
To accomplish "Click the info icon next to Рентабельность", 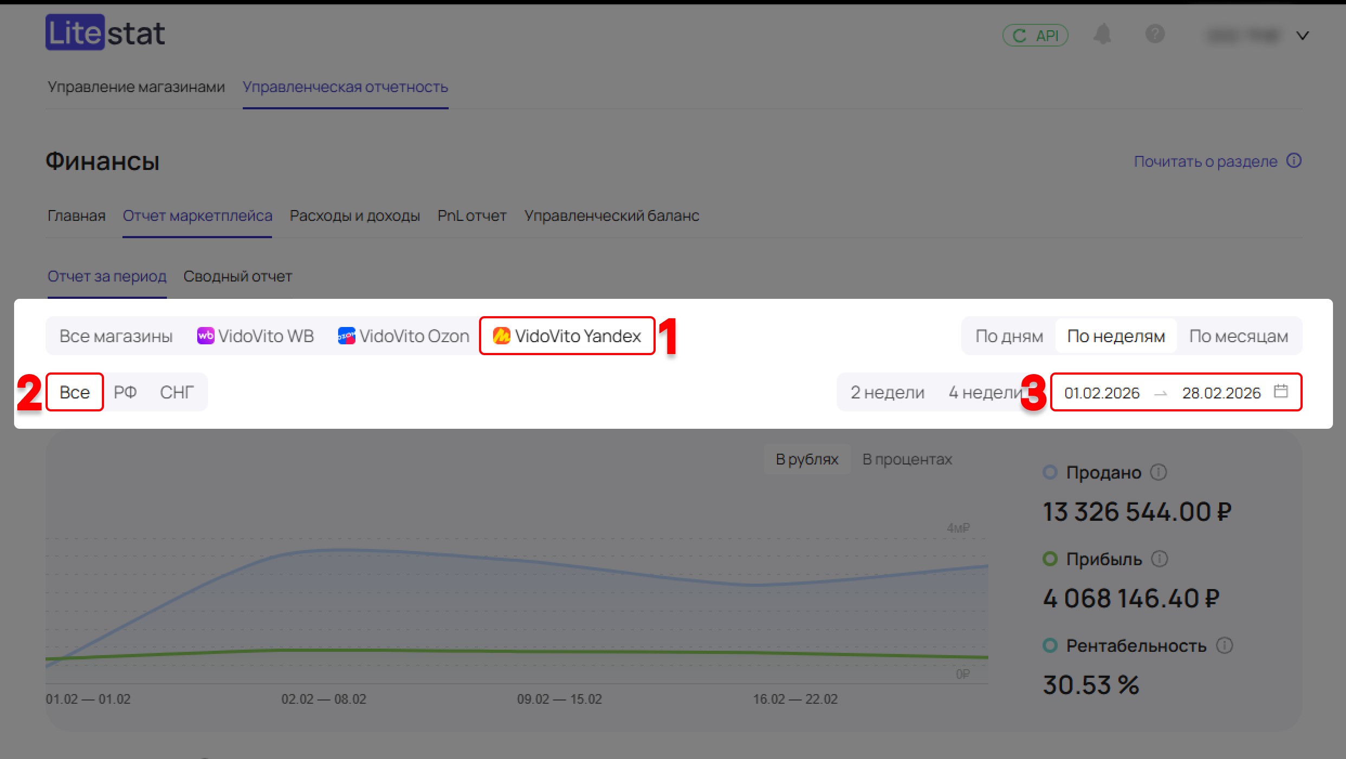I will (x=1225, y=645).
